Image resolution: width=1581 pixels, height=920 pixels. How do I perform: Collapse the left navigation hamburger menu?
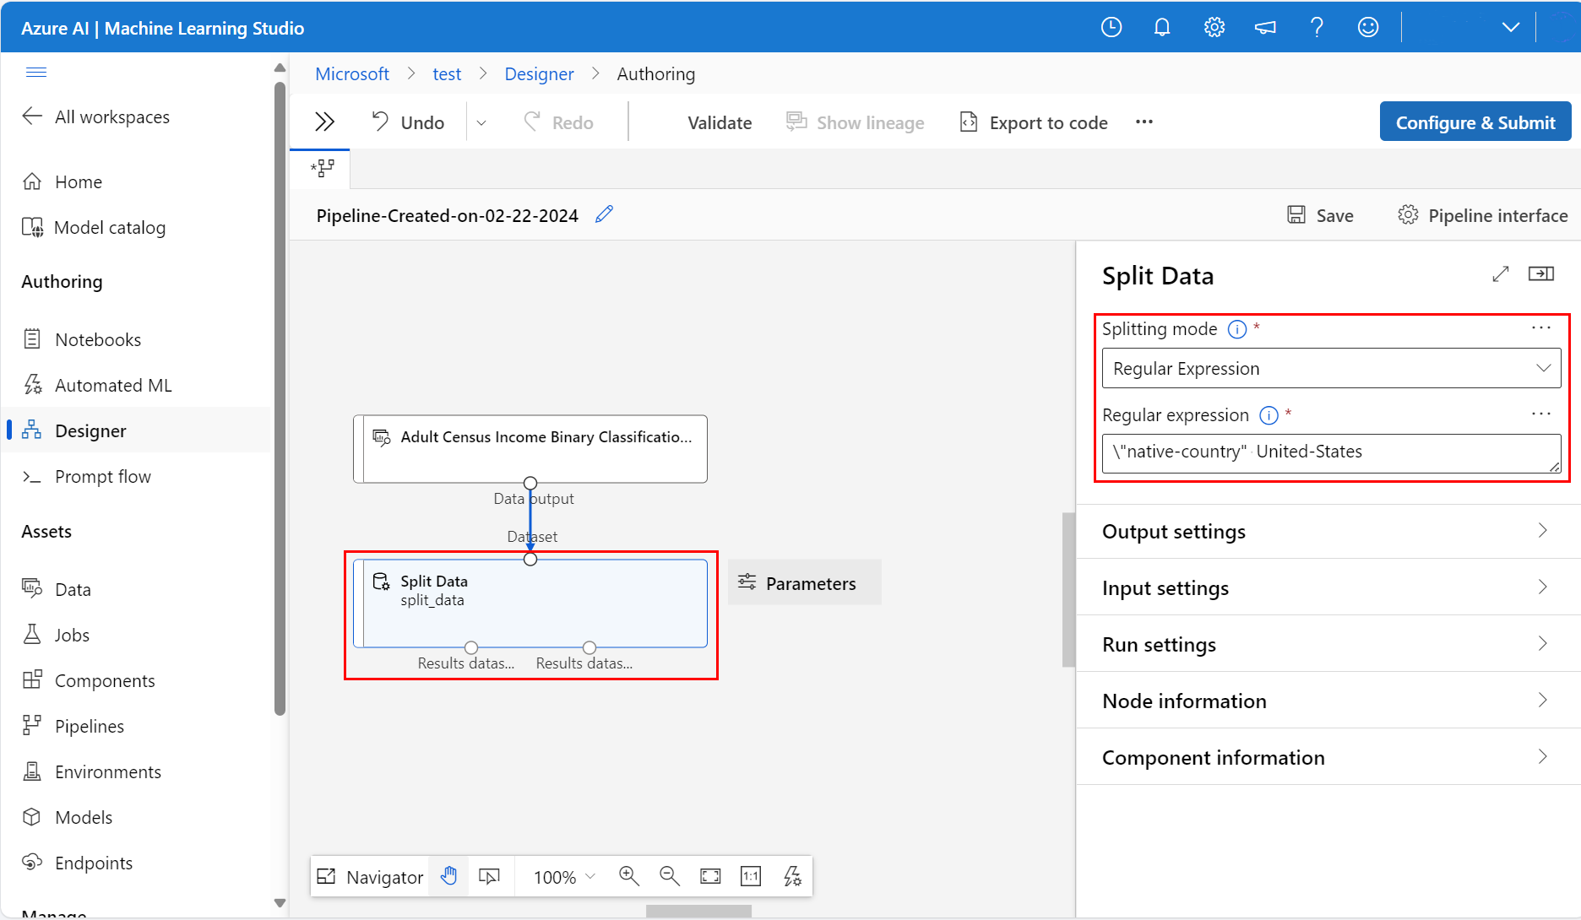coord(36,72)
